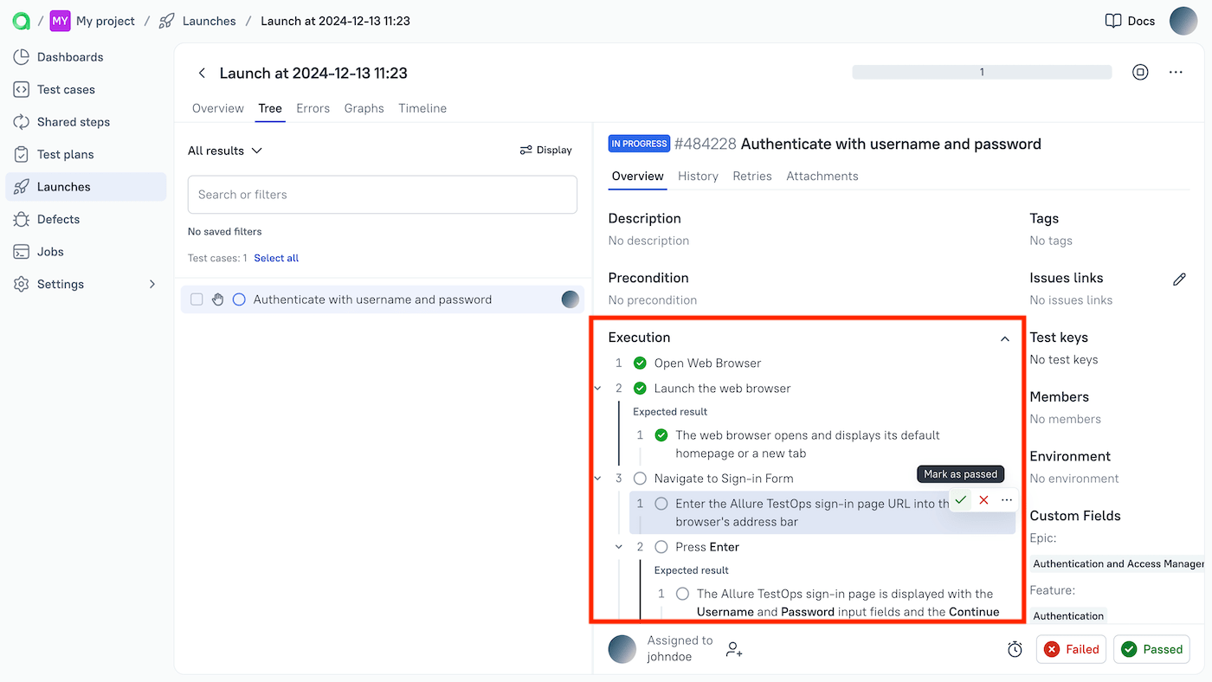Click the launch progress bar

981,73
